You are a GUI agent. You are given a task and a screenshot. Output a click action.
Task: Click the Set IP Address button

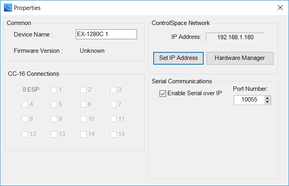pos(178,58)
